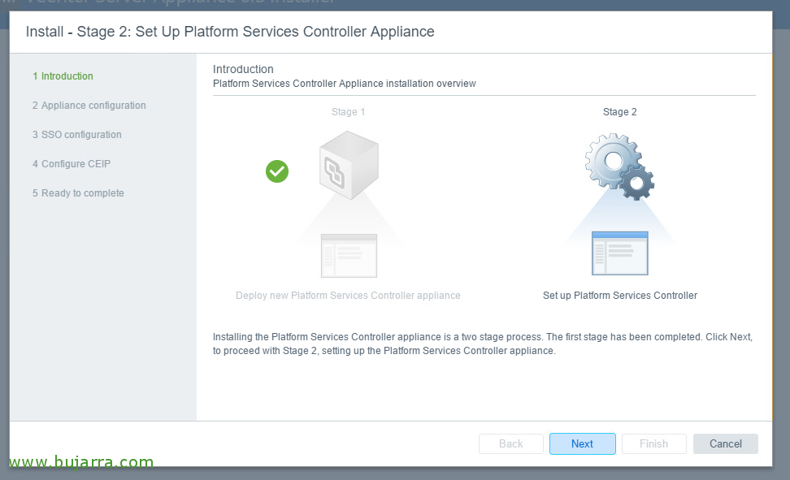Click 'Deploy new Platform Services Controller appliance' text

pos(348,295)
